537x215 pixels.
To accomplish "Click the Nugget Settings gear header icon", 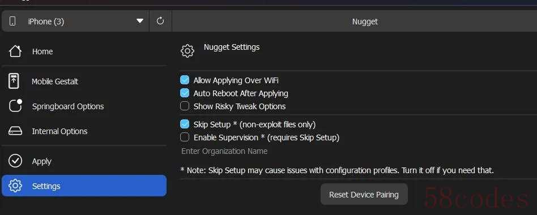I will point(187,50).
